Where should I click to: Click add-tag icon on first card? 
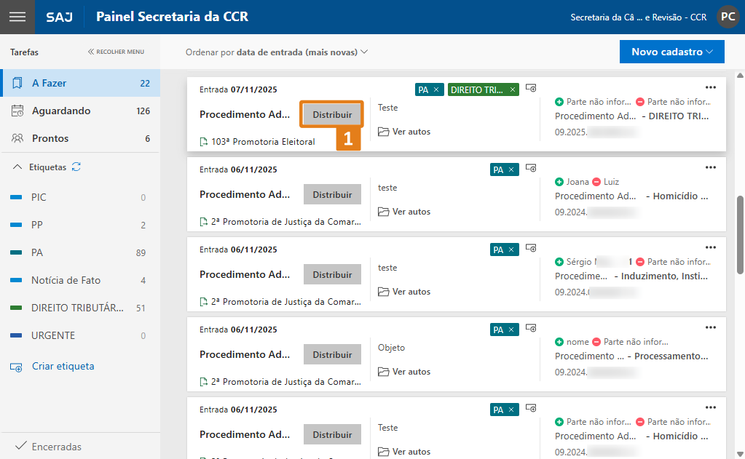[531, 88]
